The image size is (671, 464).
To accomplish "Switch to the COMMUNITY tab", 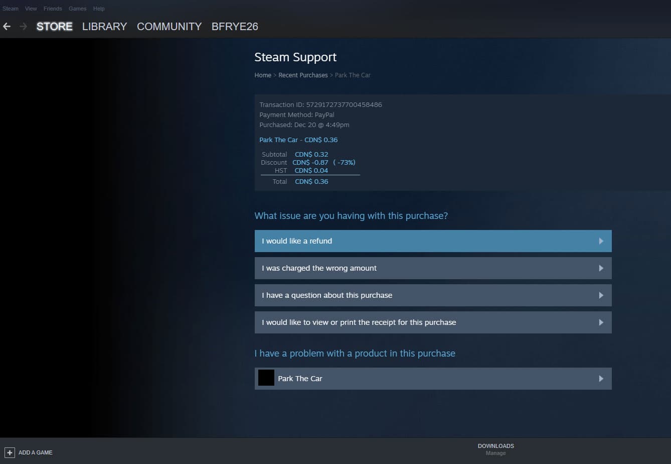I will point(169,27).
